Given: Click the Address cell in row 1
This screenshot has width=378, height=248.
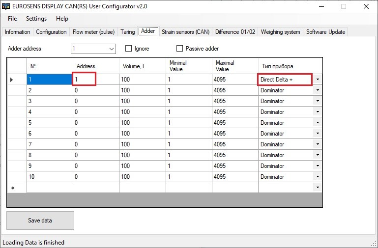Looking at the screenshot, I should point(85,80).
